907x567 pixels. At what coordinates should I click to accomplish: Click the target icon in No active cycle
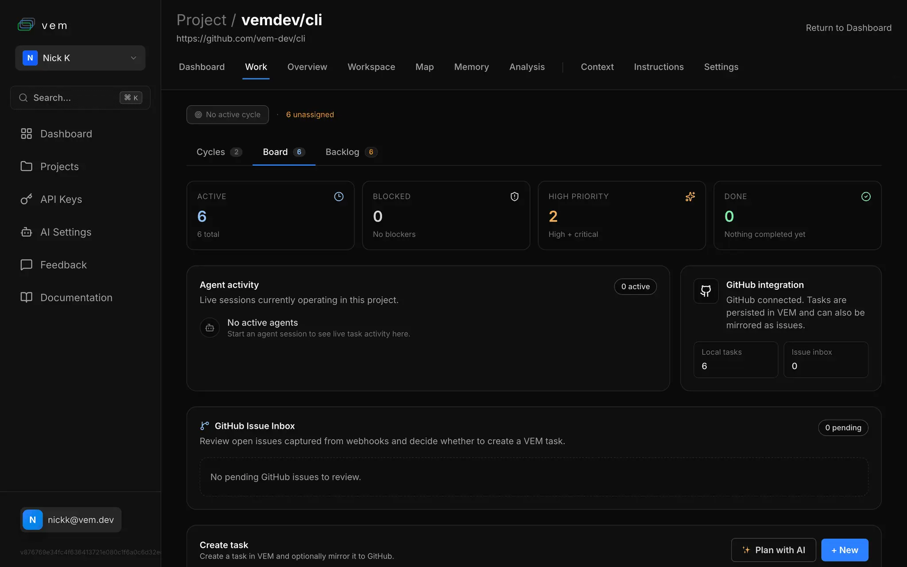[198, 115]
